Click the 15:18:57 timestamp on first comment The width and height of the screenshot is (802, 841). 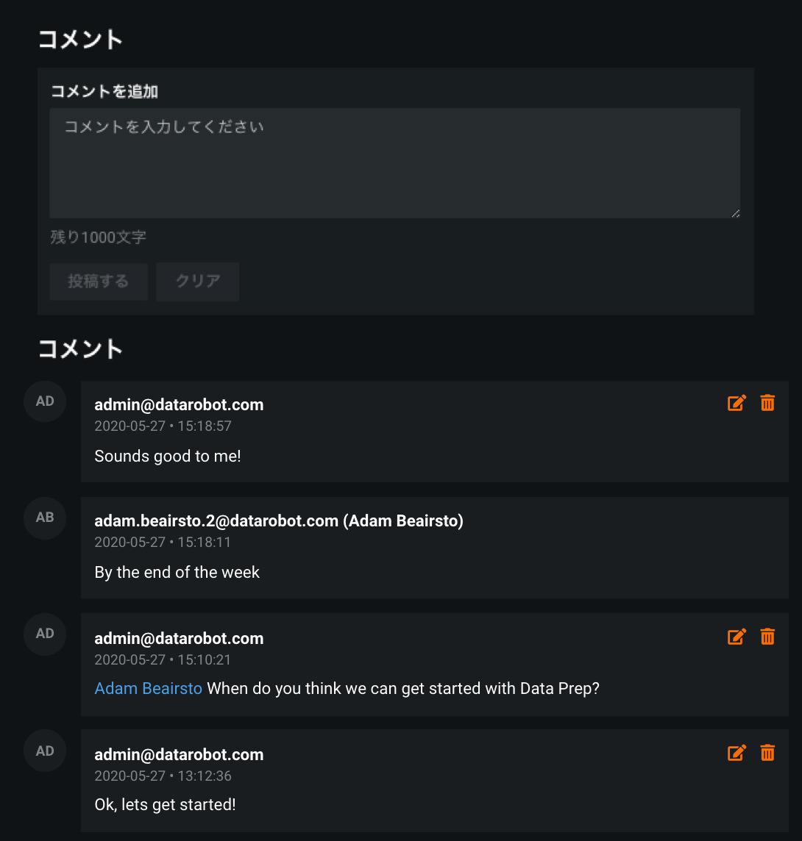[x=163, y=426]
